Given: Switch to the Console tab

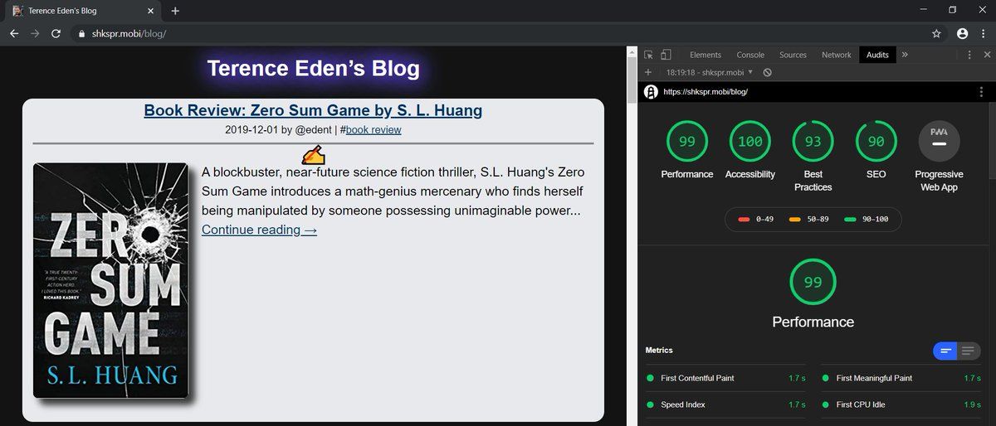Looking at the screenshot, I should pos(750,55).
